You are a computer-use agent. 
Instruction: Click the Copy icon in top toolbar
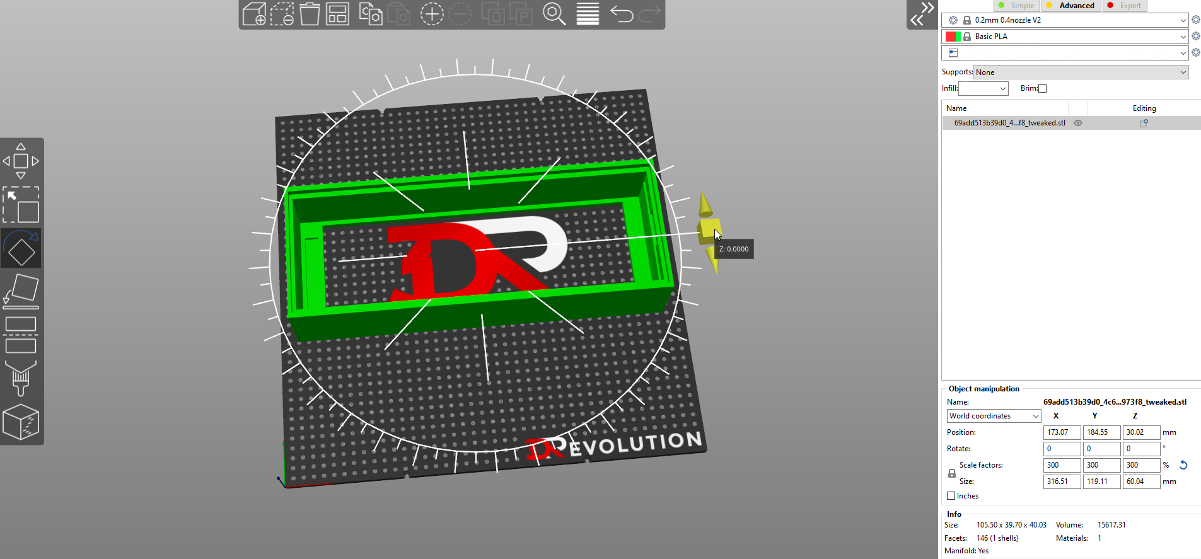[x=371, y=14]
